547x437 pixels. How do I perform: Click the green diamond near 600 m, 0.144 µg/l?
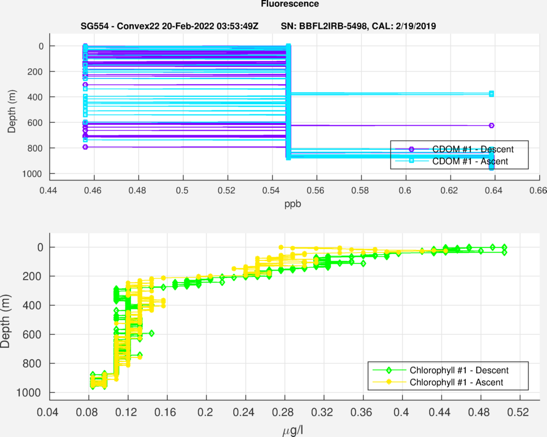[151, 333]
